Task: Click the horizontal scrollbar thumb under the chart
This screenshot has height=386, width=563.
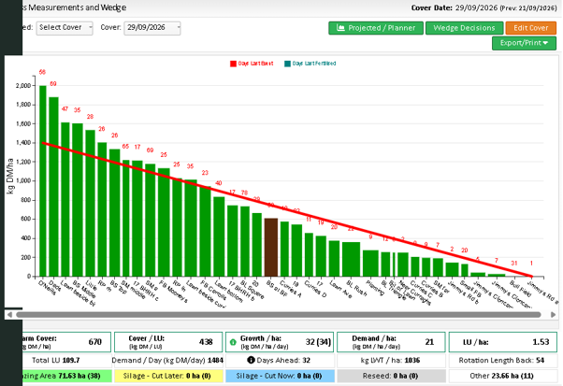Action: (279, 315)
